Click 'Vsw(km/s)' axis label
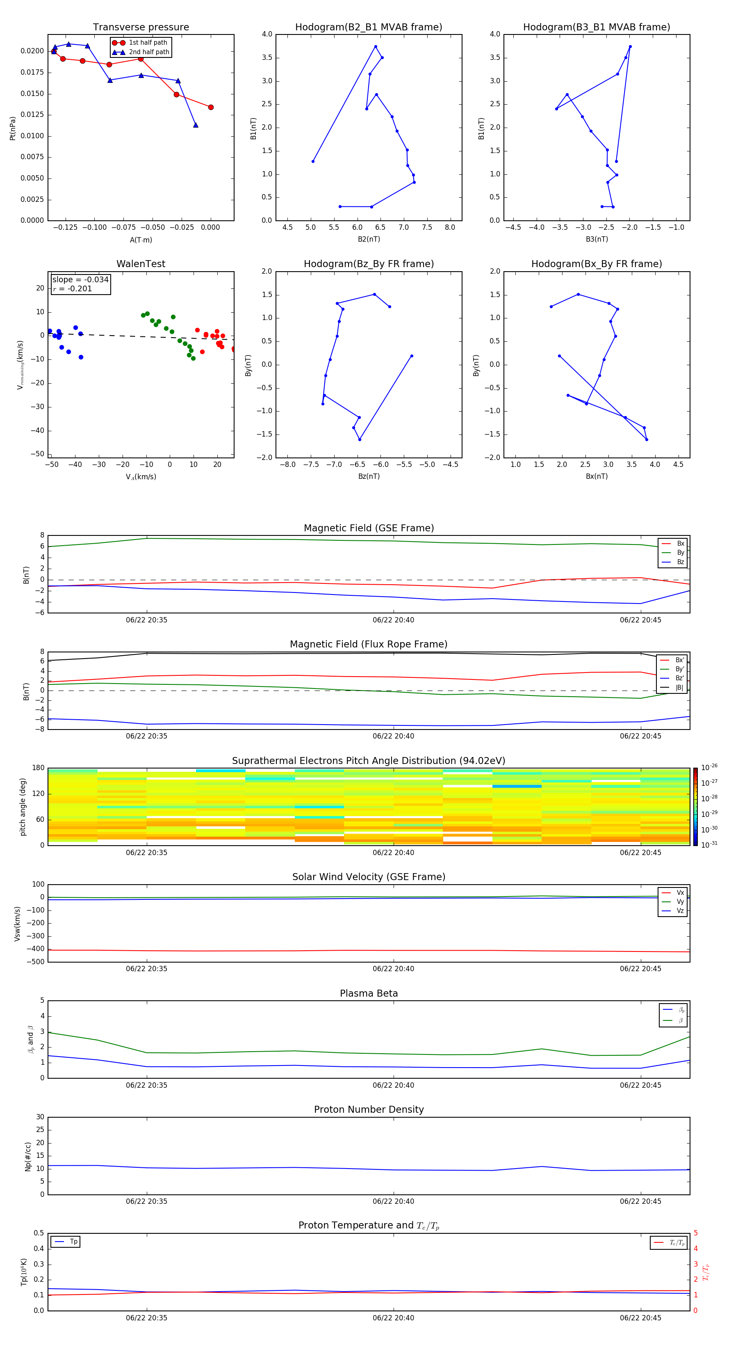Image resolution: width=738 pixels, height=1354 pixels. click(17, 924)
